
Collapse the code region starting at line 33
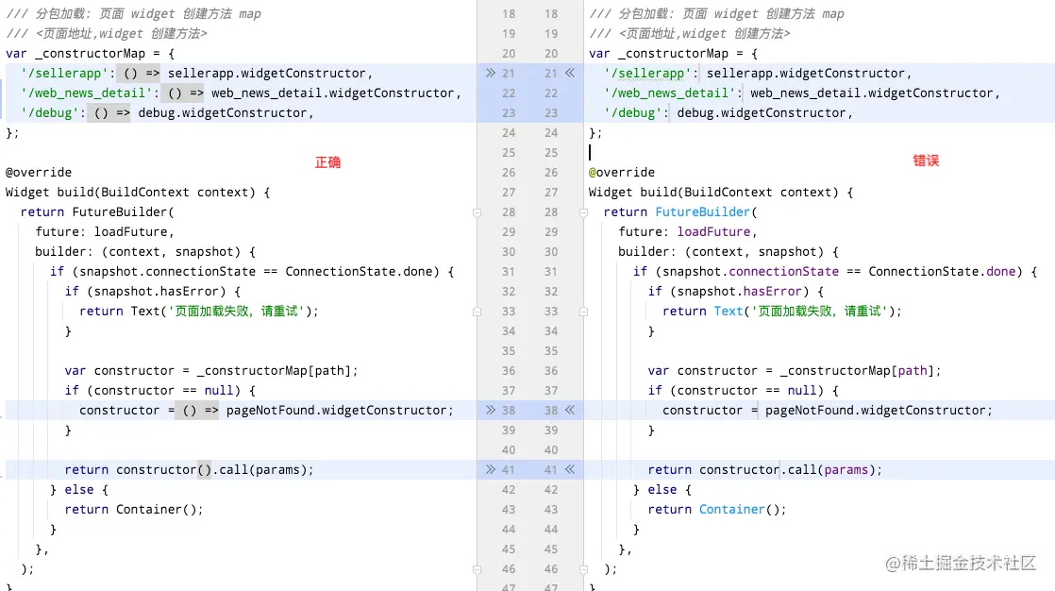tap(477, 312)
